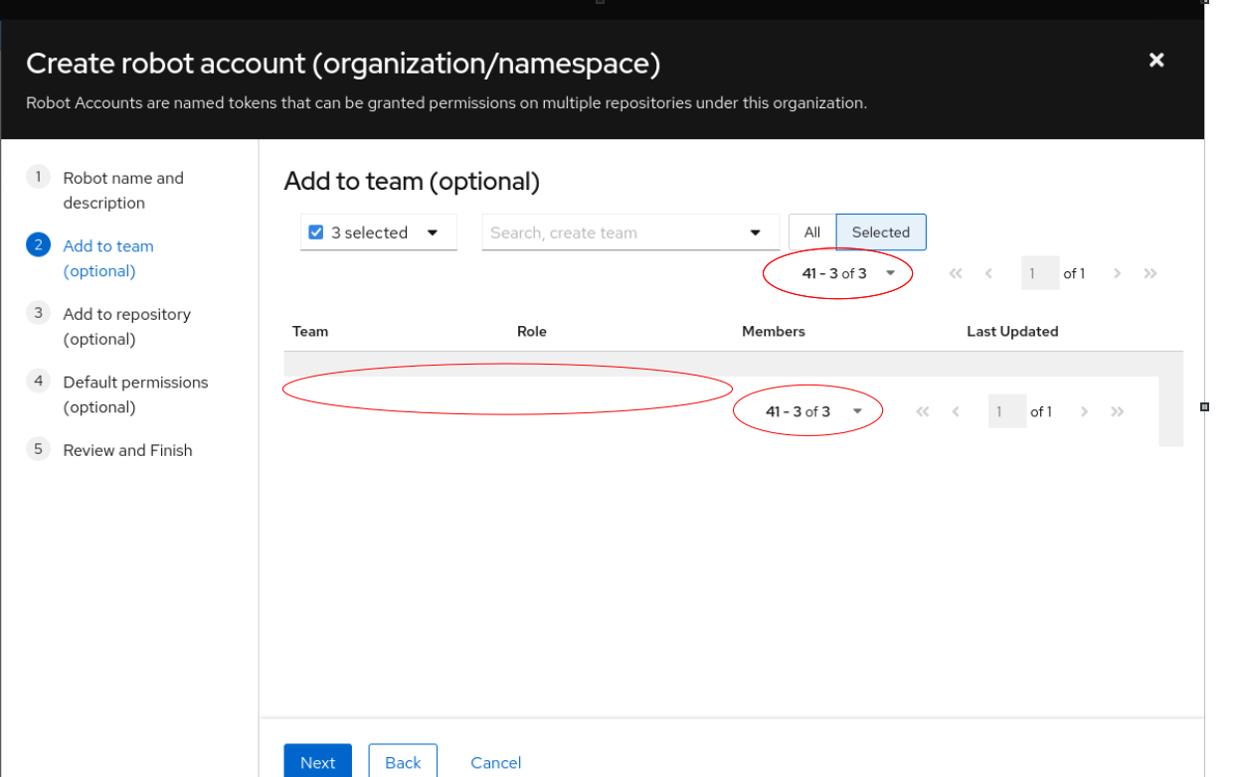The height and width of the screenshot is (777, 1239).
Task: Click the Cancel link
Action: coord(495,762)
